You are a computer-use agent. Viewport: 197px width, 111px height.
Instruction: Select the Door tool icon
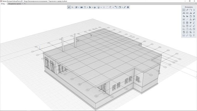[x=191, y=16]
